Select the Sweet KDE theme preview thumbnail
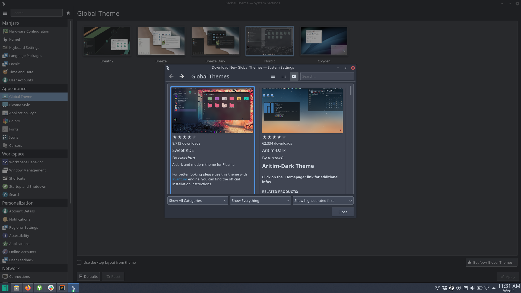The width and height of the screenshot is (521, 293). click(x=212, y=111)
